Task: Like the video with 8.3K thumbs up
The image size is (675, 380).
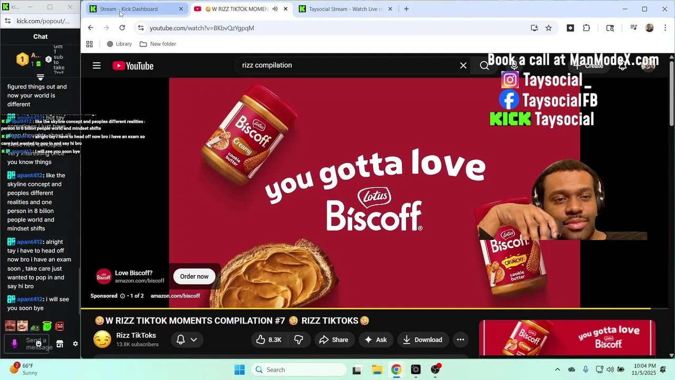Action: click(269, 340)
